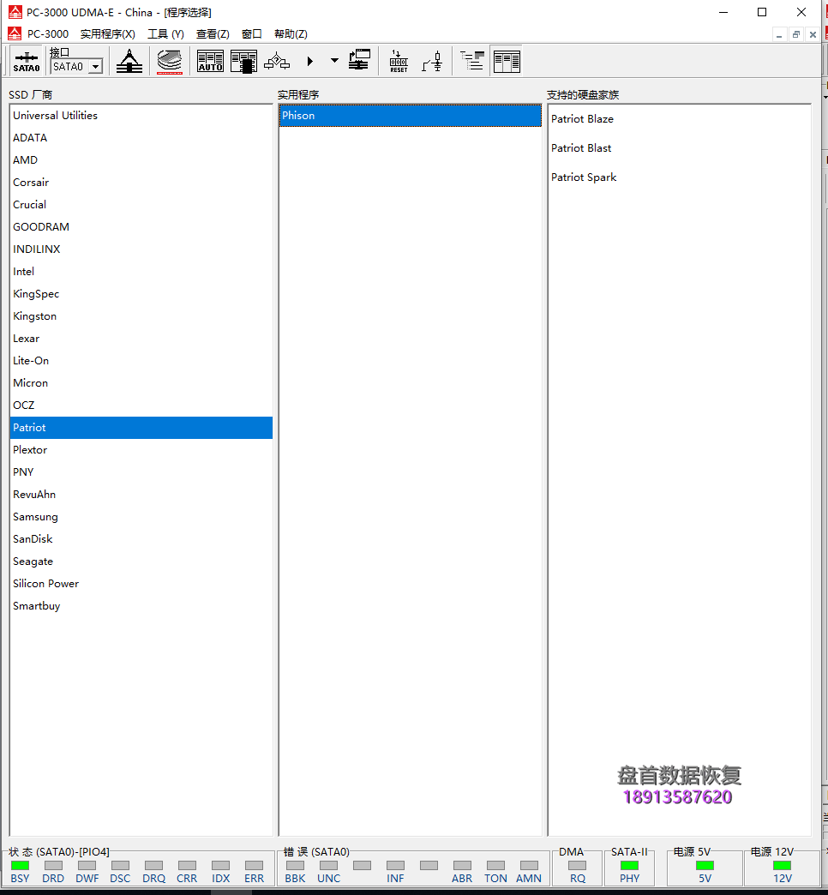Select KingSpec vendor
This screenshot has height=895, width=828.
click(141, 293)
